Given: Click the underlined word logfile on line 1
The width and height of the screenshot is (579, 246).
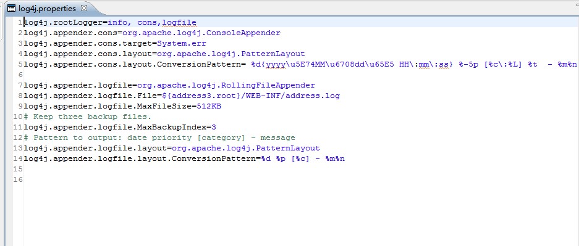Looking at the screenshot, I should (x=179, y=22).
